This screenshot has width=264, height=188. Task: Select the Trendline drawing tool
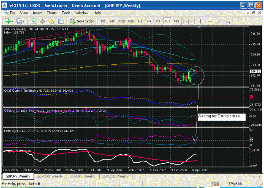[x=219, y=21]
